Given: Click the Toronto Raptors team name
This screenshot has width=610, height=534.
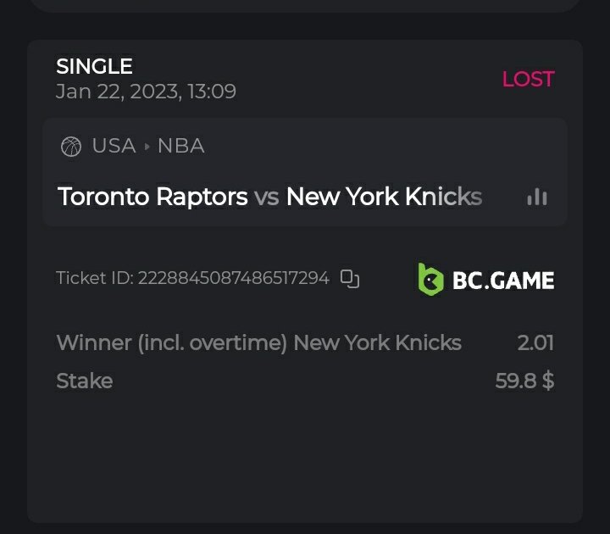Looking at the screenshot, I should [152, 197].
